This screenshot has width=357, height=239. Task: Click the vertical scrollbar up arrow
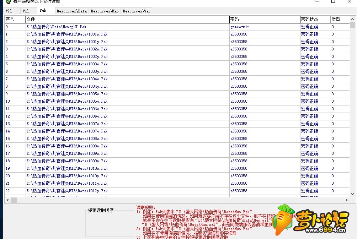point(352,19)
